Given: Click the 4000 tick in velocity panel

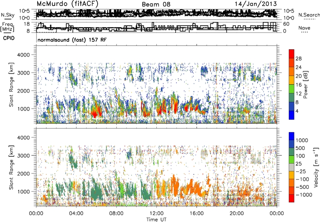Looking at the screenshot, I should 24,137.
